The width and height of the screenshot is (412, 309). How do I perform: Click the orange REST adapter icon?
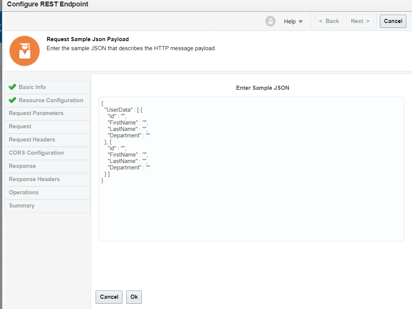pyautogui.click(x=24, y=51)
